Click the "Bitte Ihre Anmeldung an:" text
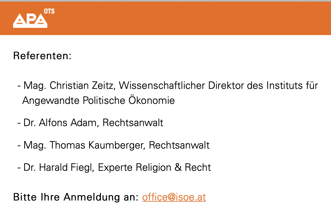Image resolution: width=331 pixels, height=212 pixels. tap(76, 197)
